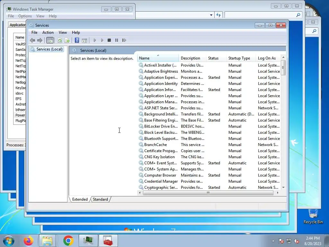Click the vertical scrollbar down arrow
The width and height of the screenshot is (329, 247).
tap(283, 188)
